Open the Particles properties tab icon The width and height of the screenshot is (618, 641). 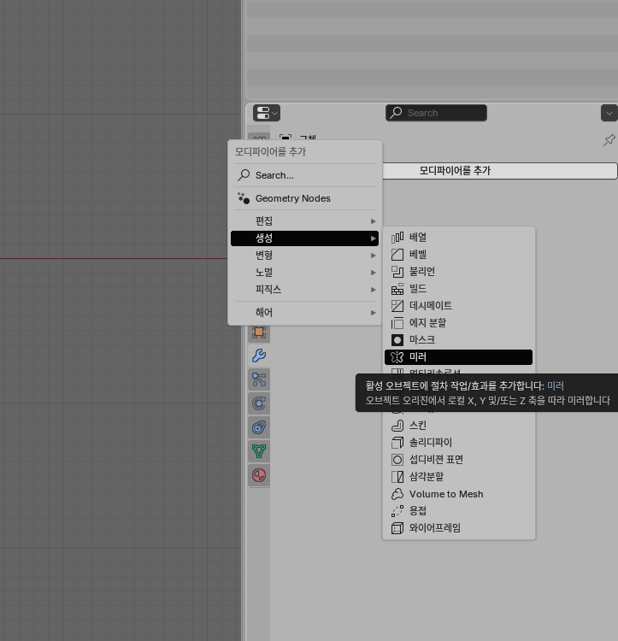coord(259,379)
